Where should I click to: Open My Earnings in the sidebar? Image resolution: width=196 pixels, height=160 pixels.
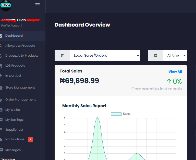click(14, 120)
